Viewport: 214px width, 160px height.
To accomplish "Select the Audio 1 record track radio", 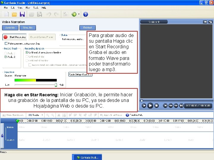I will point(6,53).
